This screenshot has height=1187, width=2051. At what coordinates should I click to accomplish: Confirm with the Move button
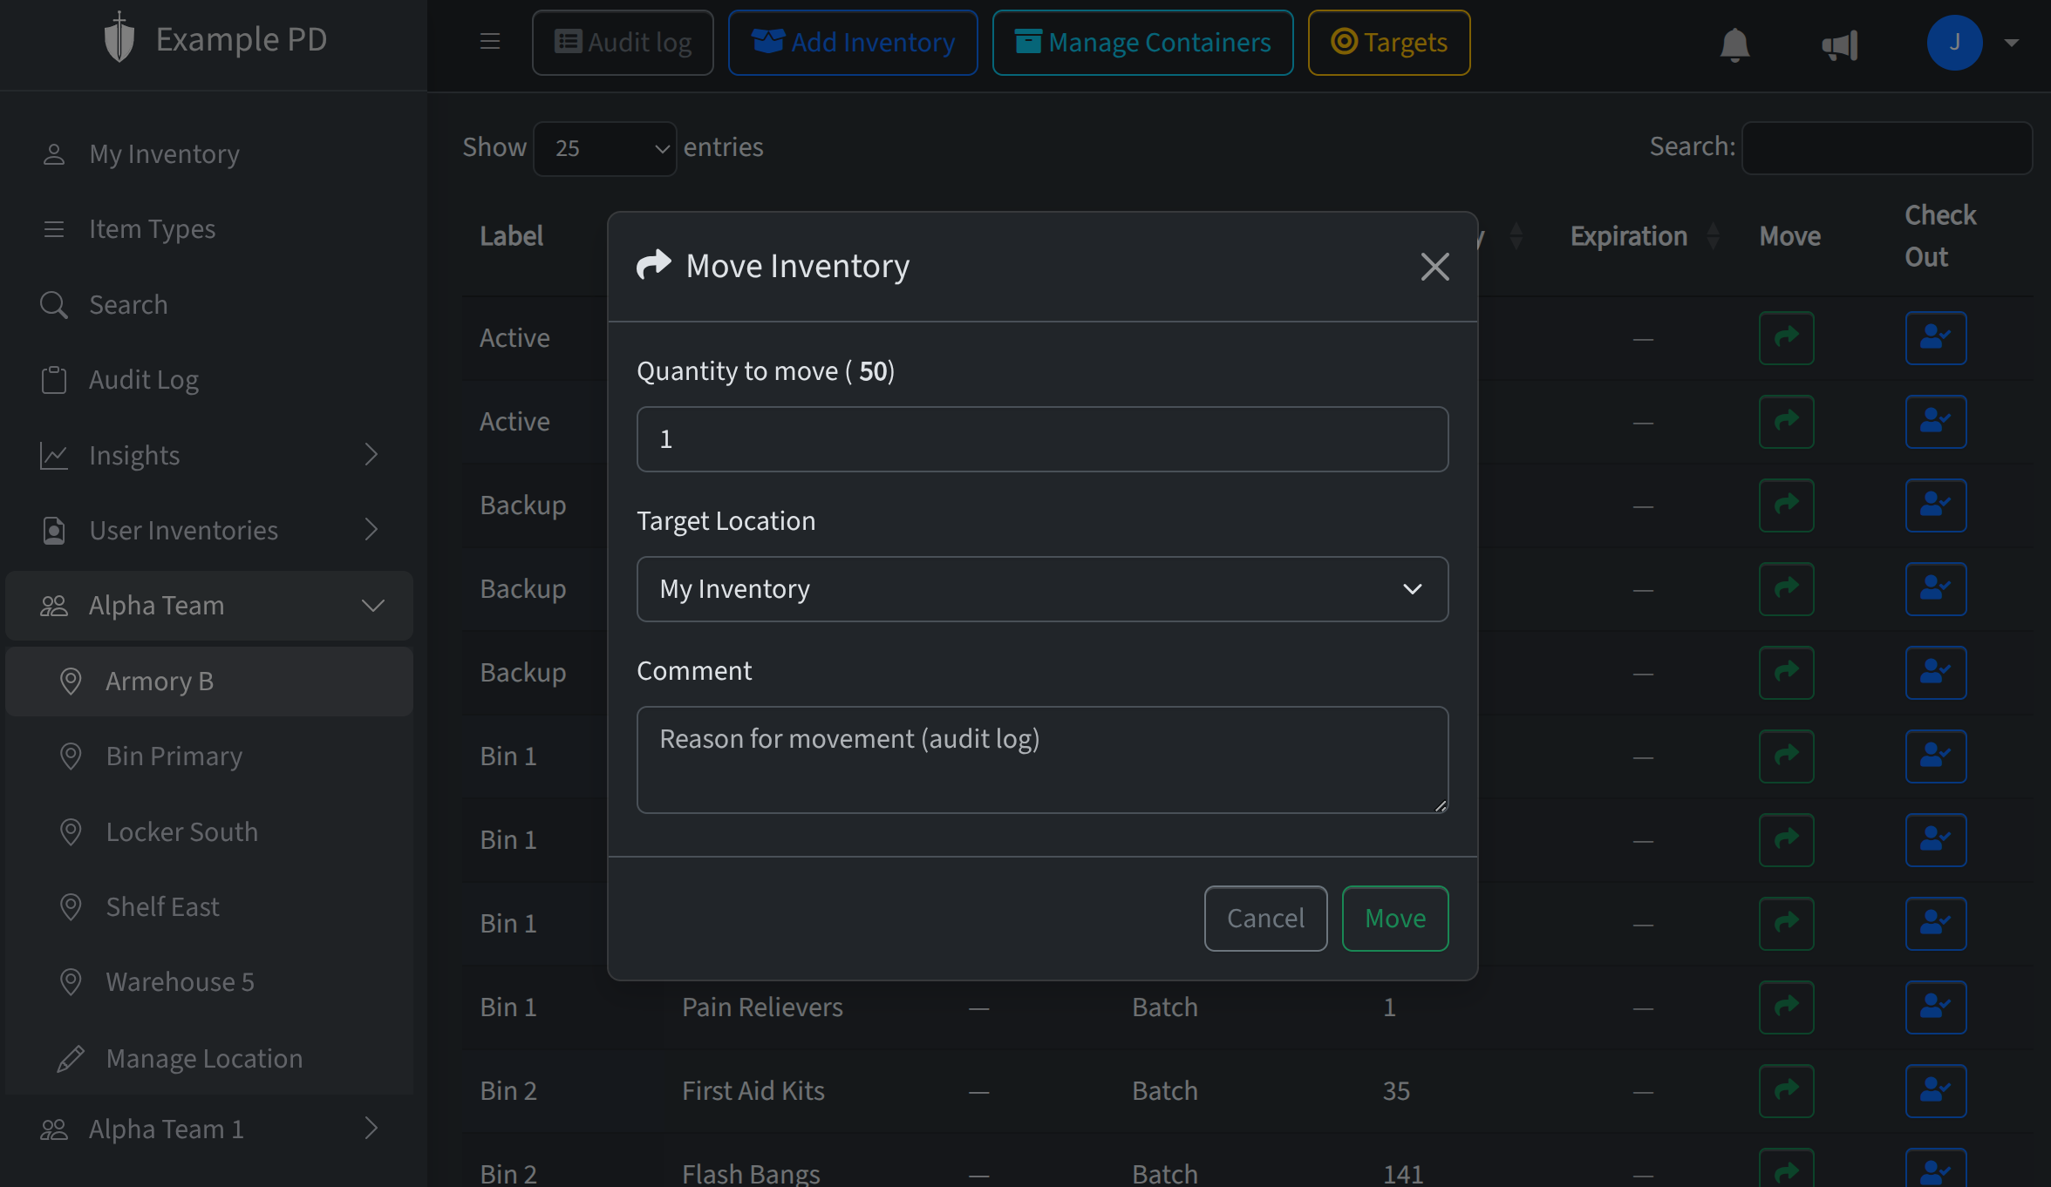tap(1394, 918)
